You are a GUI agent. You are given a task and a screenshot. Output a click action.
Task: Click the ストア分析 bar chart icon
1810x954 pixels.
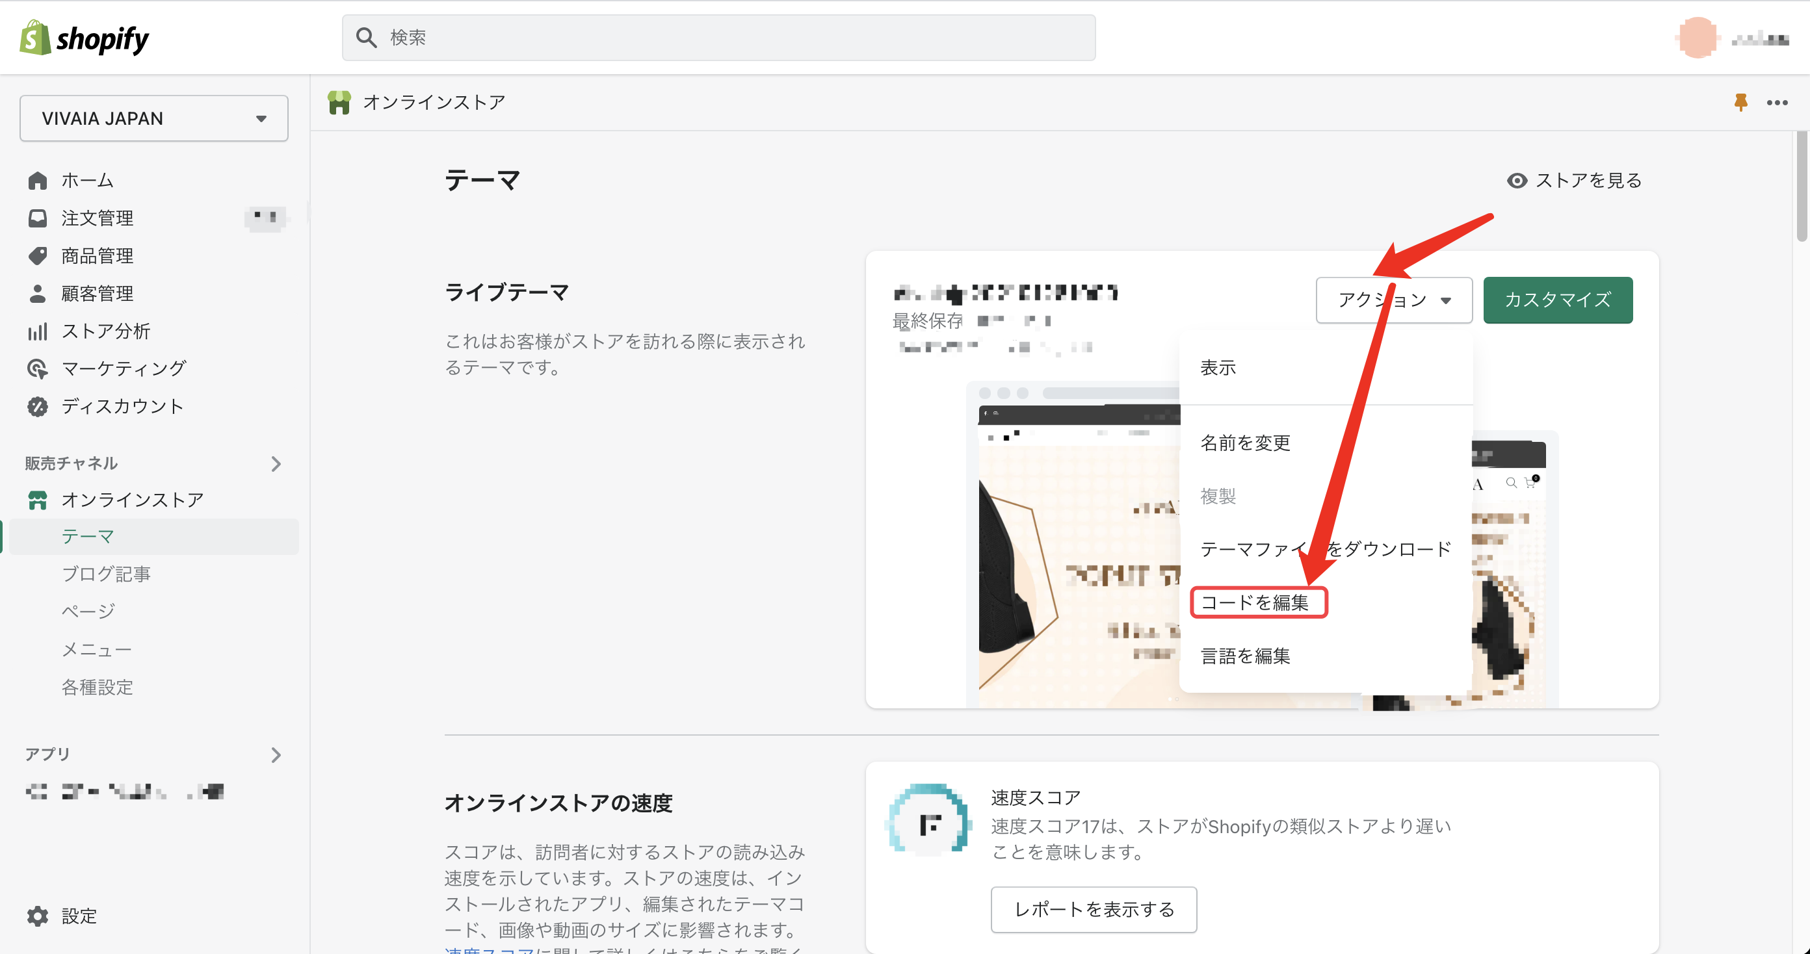pyautogui.click(x=38, y=331)
